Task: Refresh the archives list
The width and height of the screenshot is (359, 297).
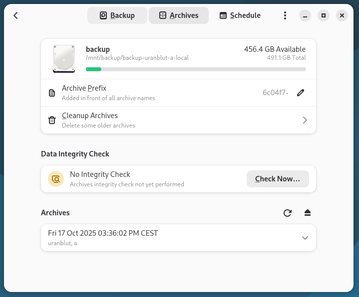Action: 288,213
